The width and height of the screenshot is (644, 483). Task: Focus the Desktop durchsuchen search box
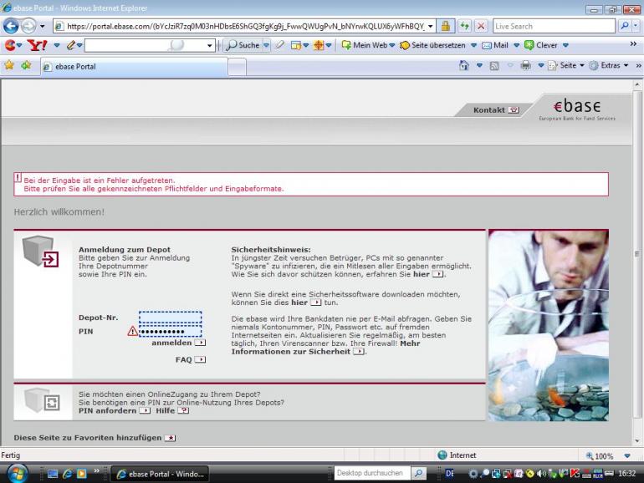tap(372, 473)
